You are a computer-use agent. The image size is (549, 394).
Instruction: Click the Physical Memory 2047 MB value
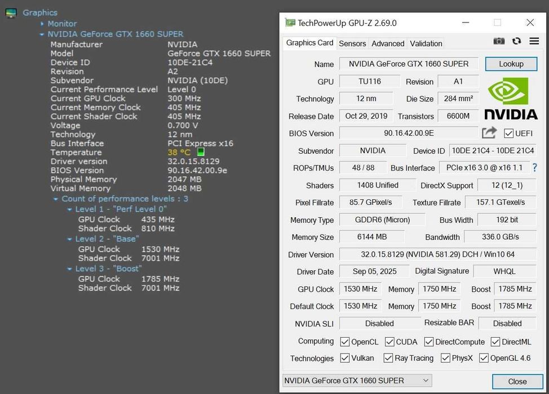[184, 180]
